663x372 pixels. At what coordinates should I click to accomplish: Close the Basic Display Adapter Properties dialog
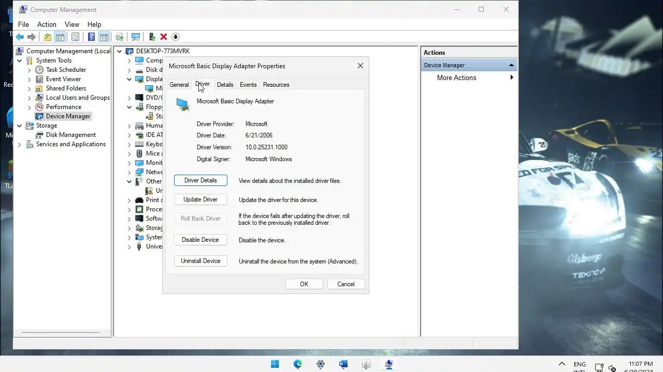(361, 66)
